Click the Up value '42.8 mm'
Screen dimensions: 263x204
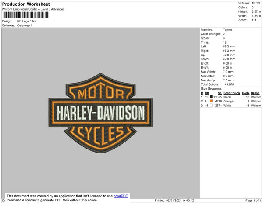(x=229, y=55)
